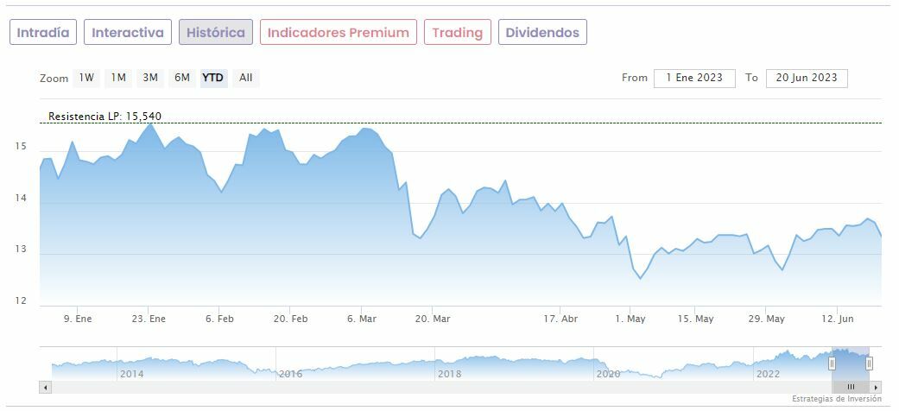Go to the Trading tab

coord(457,33)
